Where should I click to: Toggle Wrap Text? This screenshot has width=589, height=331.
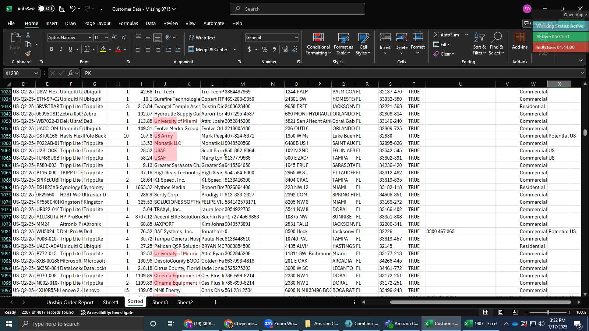point(202,38)
